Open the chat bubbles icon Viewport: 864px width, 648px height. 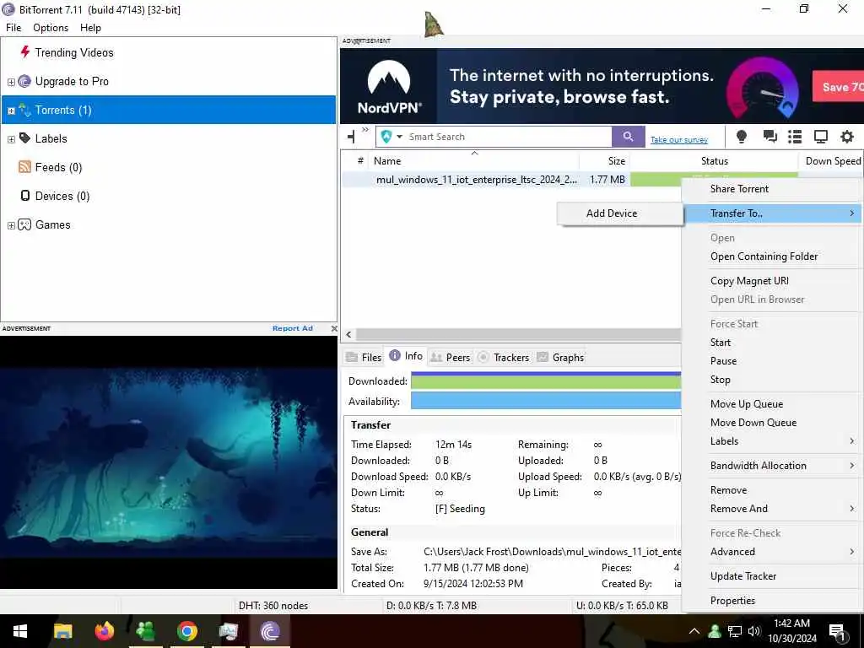[769, 136]
